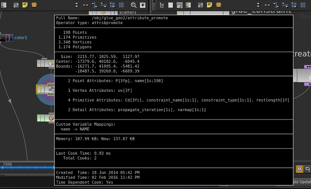Click 'Total Cooks: 2' line

[80, 158]
